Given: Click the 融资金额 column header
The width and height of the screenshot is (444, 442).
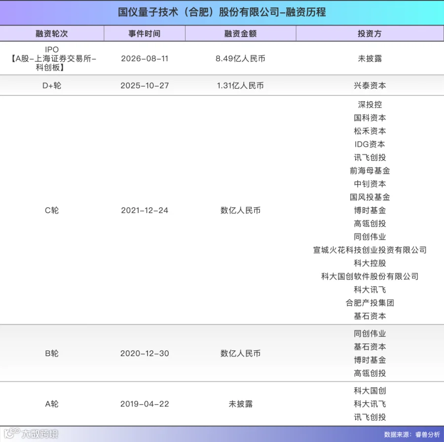Looking at the screenshot, I should [240, 34].
